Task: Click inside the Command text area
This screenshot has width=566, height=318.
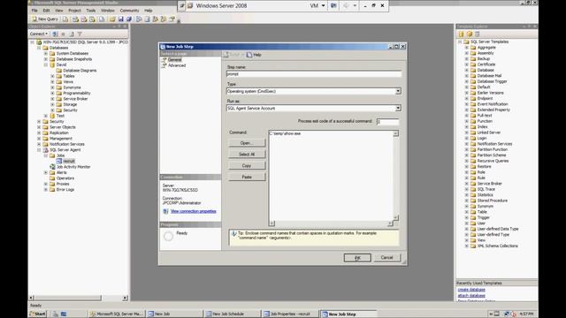Action: click(x=331, y=177)
